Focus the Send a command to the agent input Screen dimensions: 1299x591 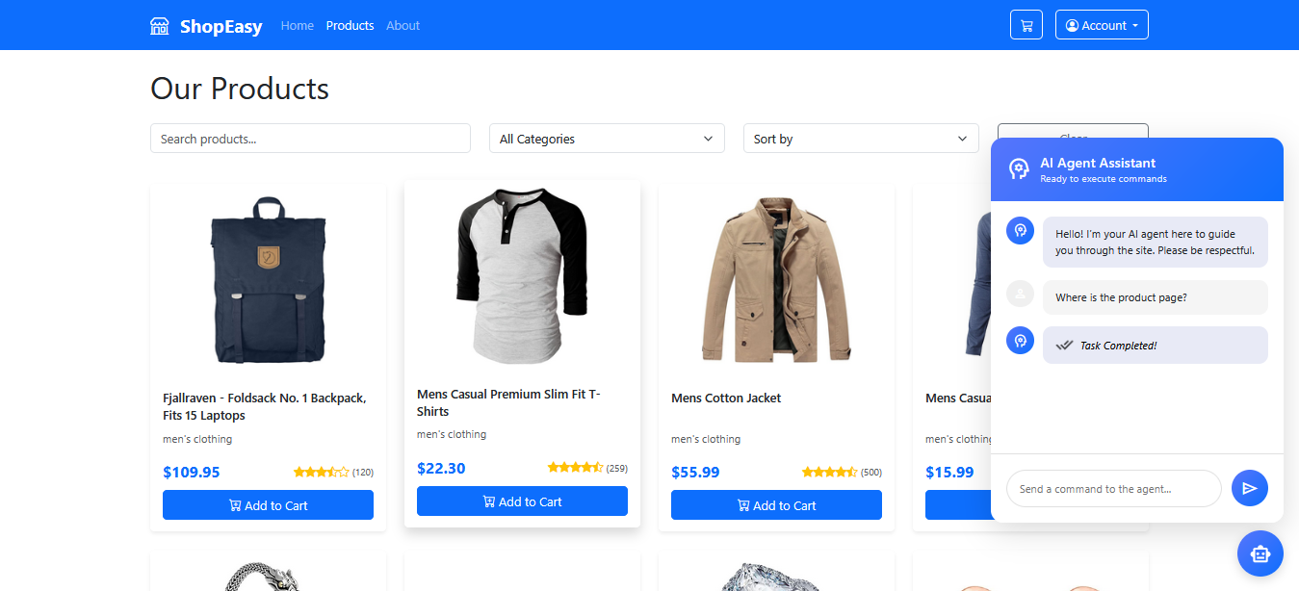point(1114,488)
